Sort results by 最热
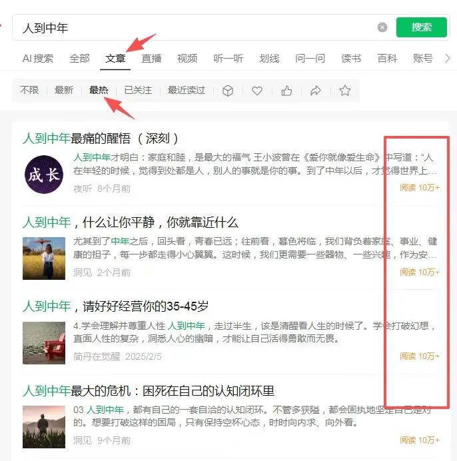The image size is (457, 461). pyautogui.click(x=99, y=90)
